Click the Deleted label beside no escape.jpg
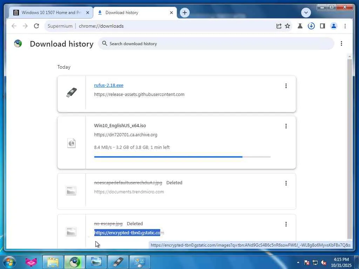Image resolution: width=359 pixels, height=269 pixels. tap(135, 224)
